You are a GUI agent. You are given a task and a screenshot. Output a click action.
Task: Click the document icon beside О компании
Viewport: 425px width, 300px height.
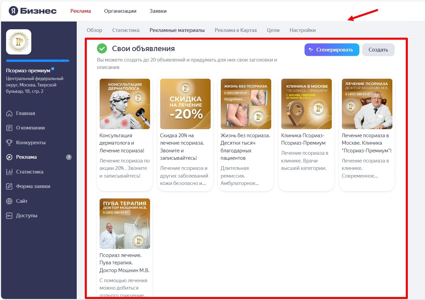click(9, 128)
